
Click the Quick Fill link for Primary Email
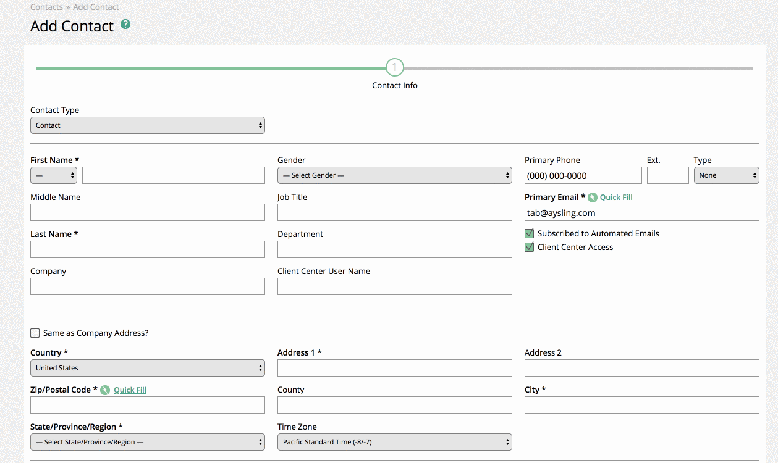(x=616, y=198)
